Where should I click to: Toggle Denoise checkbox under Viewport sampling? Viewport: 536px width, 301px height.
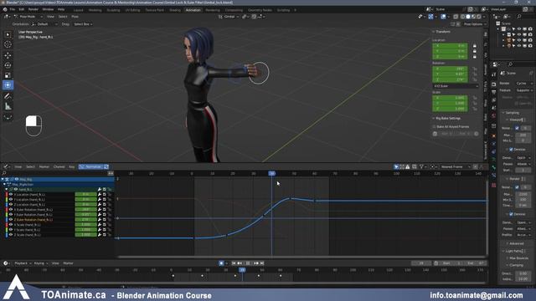point(512,150)
